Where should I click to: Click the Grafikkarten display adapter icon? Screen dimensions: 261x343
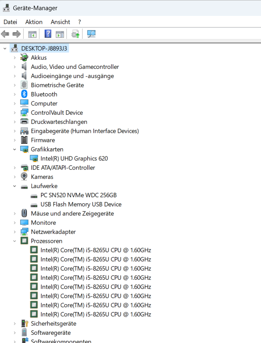[x=24, y=149]
